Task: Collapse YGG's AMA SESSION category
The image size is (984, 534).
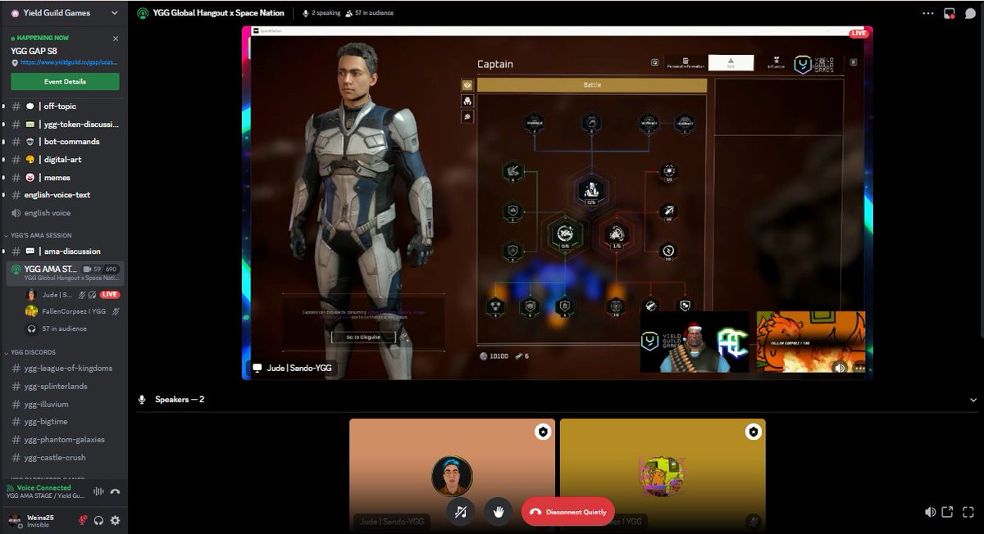Action: pos(36,235)
